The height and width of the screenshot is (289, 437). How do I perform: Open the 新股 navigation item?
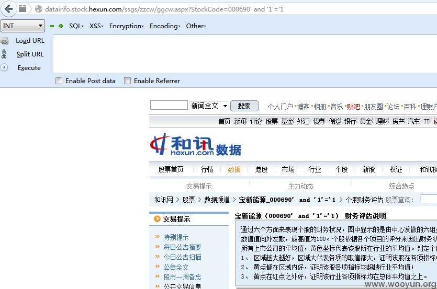click(368, 169)
